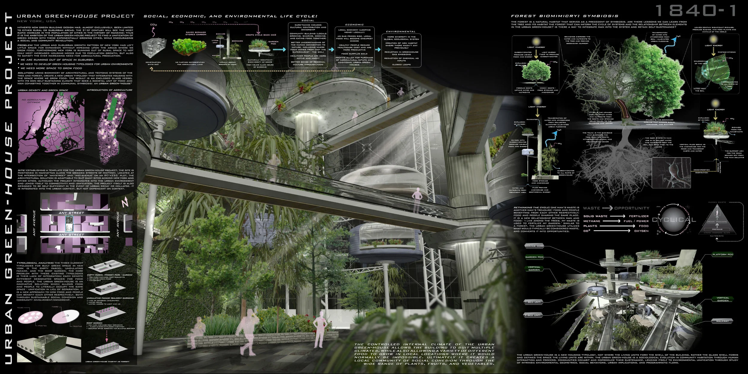
Task: Click the 'METHANE' text
Action: pos(592,221)
